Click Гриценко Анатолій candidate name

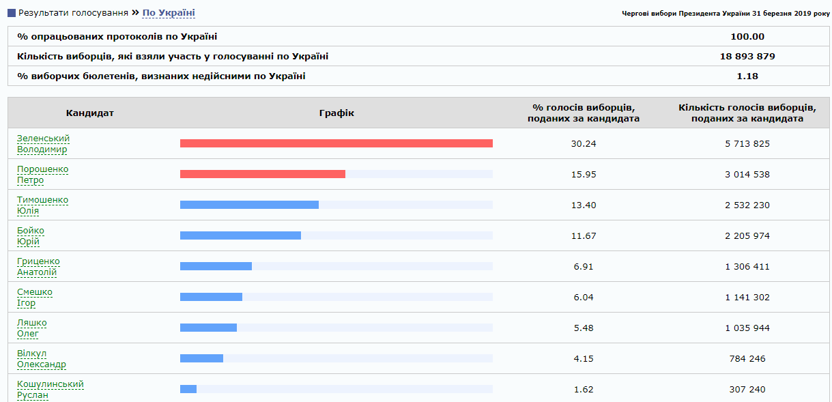(x=38, y=267)
